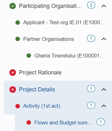The width and height of the screenshot is (112, 131).
Task: Click green status dot beside Partner Organisations
Action: coord(18,39)
